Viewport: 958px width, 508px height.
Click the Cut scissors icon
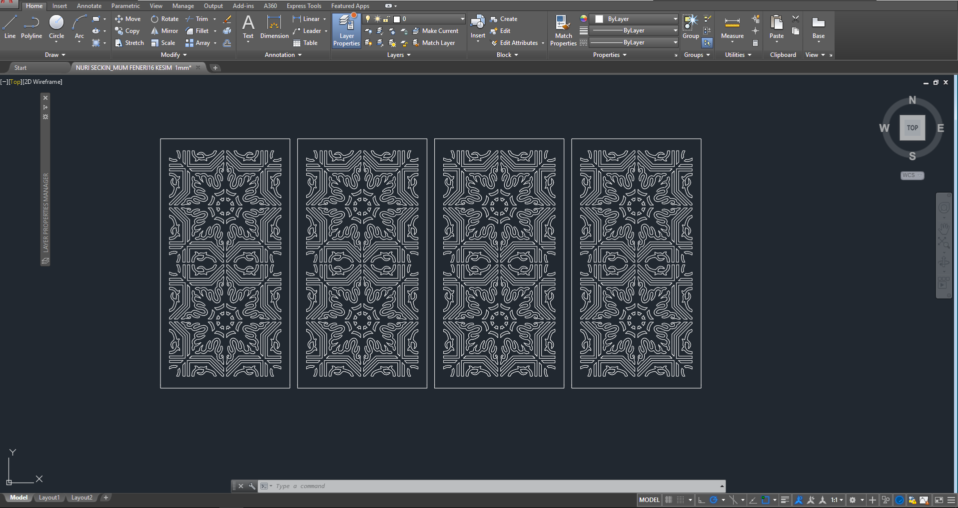pyautogui.click(x=796, y=19)
